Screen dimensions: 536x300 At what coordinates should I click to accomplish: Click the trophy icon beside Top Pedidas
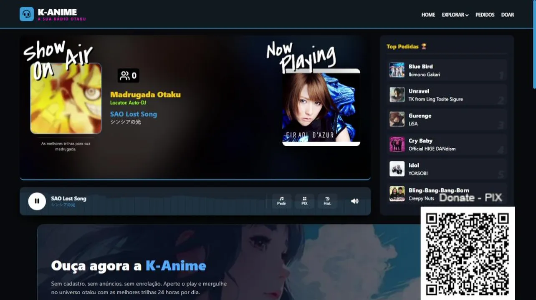(x=424, y=47)
